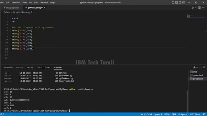Expand the run options dropdown arrow
207x116 pixels.
[196, 8]
